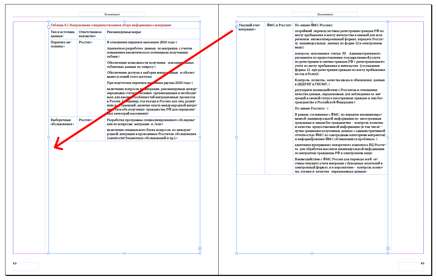Click the paragraph 'Взаимодействие с ФМС России…'
The width and height of the screenshot is (436, 280).
click(x=340, y=165)
